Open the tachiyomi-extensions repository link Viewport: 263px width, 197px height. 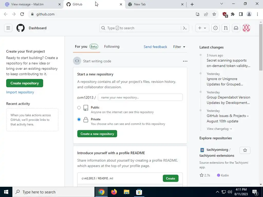(217, 155)
